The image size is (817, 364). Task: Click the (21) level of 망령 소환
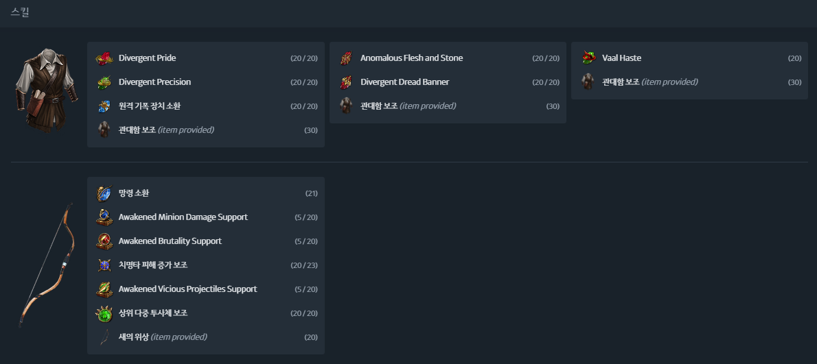pos(312,193)
